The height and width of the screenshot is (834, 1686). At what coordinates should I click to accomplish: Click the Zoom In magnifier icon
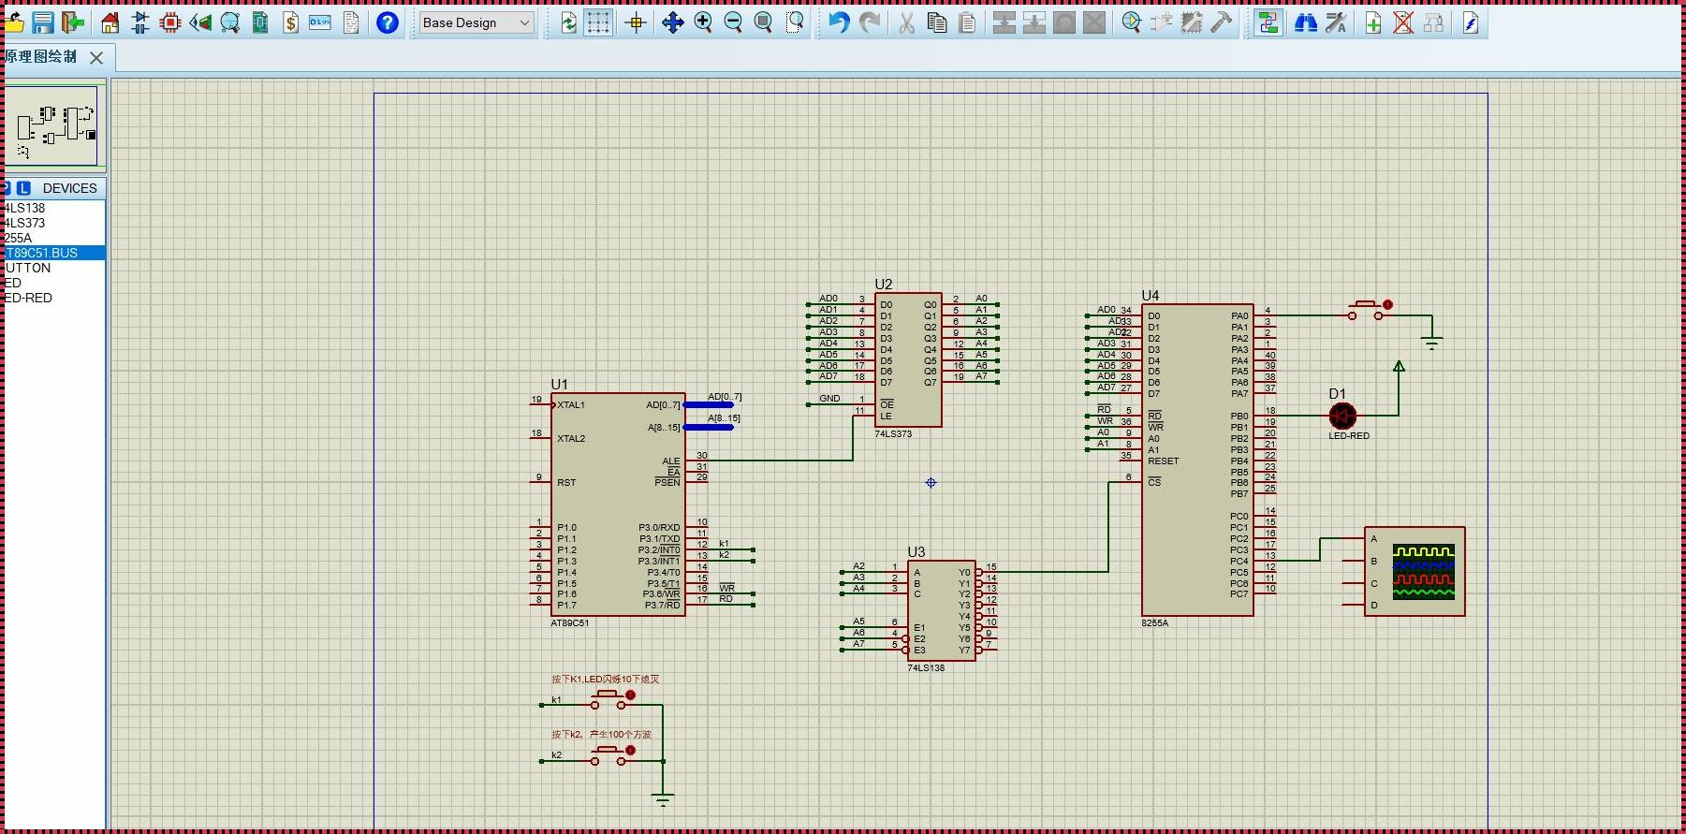point(703,22)
